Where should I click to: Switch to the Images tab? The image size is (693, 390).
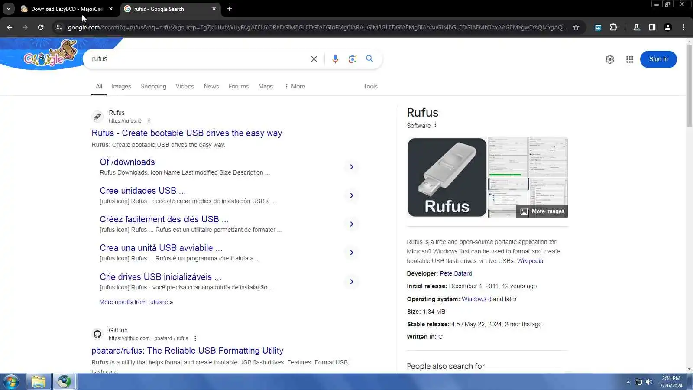121,86
